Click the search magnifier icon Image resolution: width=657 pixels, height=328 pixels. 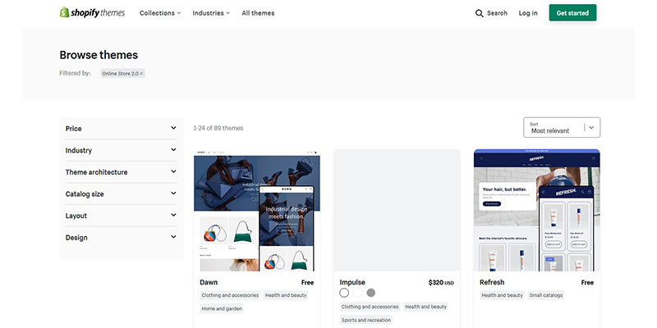tap(480, 13)
